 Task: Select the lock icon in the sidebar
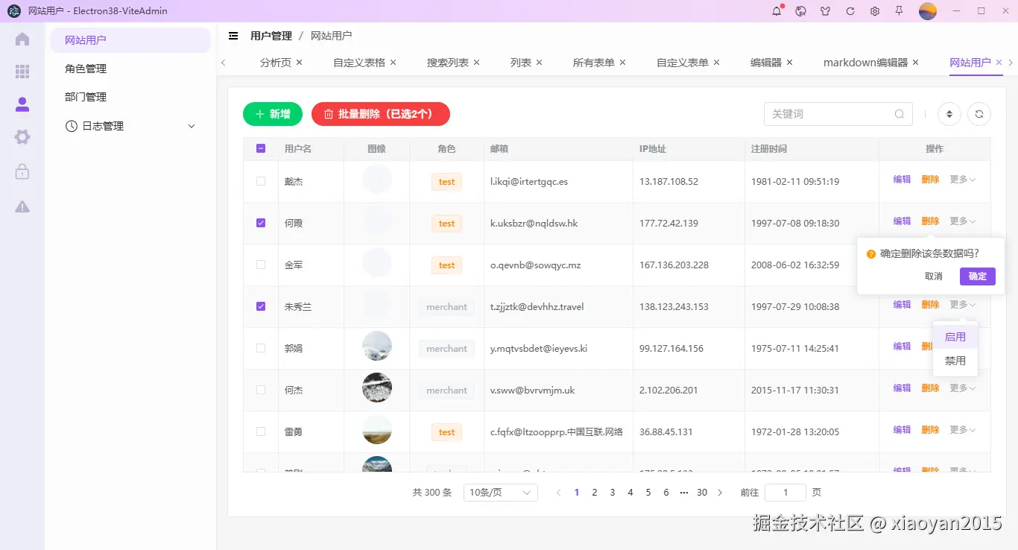(x=22, y=170)
